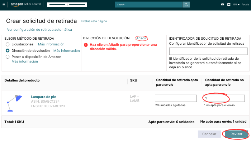Select the Dirección de devolución radio option
The width and height of the screenshot is (251, 143).
point(8,51)
